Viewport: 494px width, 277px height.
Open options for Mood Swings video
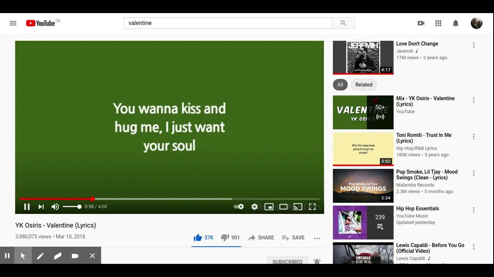(474, 174)
